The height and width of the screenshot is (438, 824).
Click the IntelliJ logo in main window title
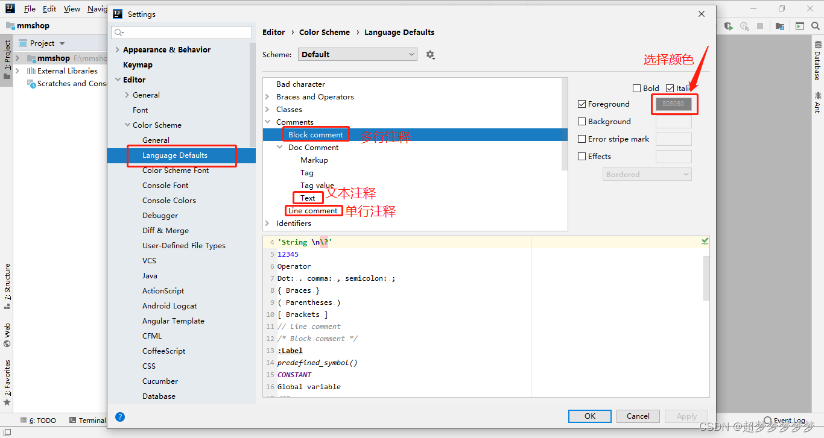10,9
